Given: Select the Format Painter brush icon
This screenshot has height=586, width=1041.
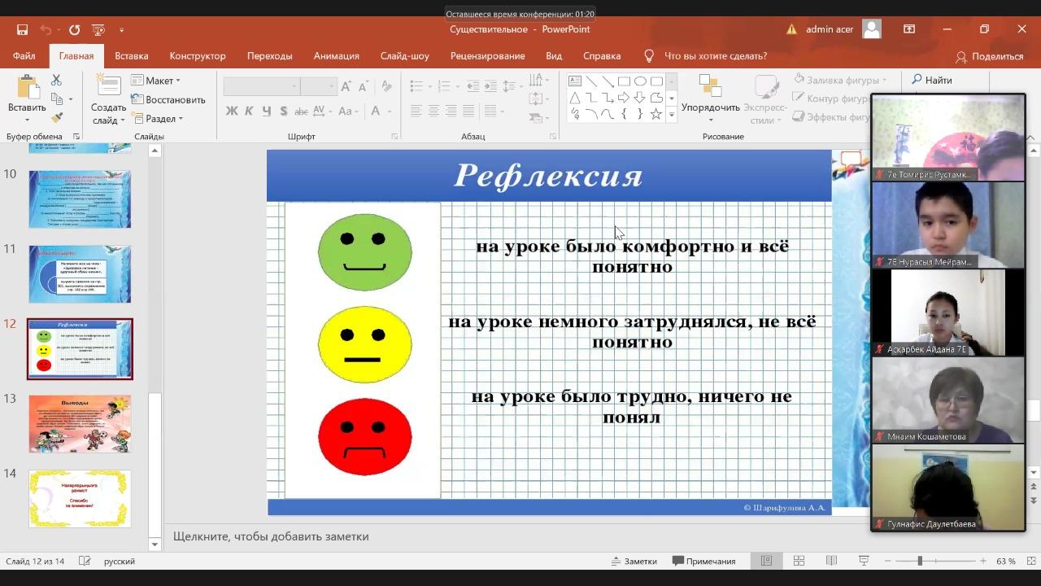Looking at the screenshot, I should [x=56, y=118].
